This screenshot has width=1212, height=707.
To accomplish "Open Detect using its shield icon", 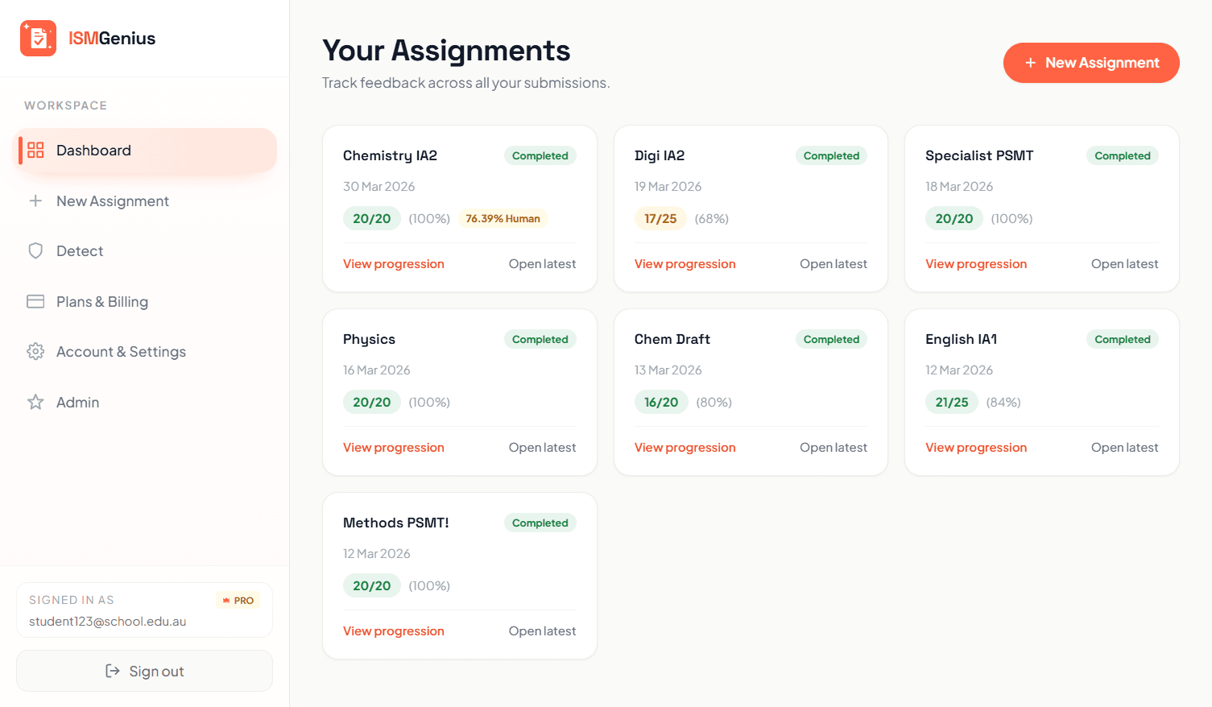I will click(35, 250).
